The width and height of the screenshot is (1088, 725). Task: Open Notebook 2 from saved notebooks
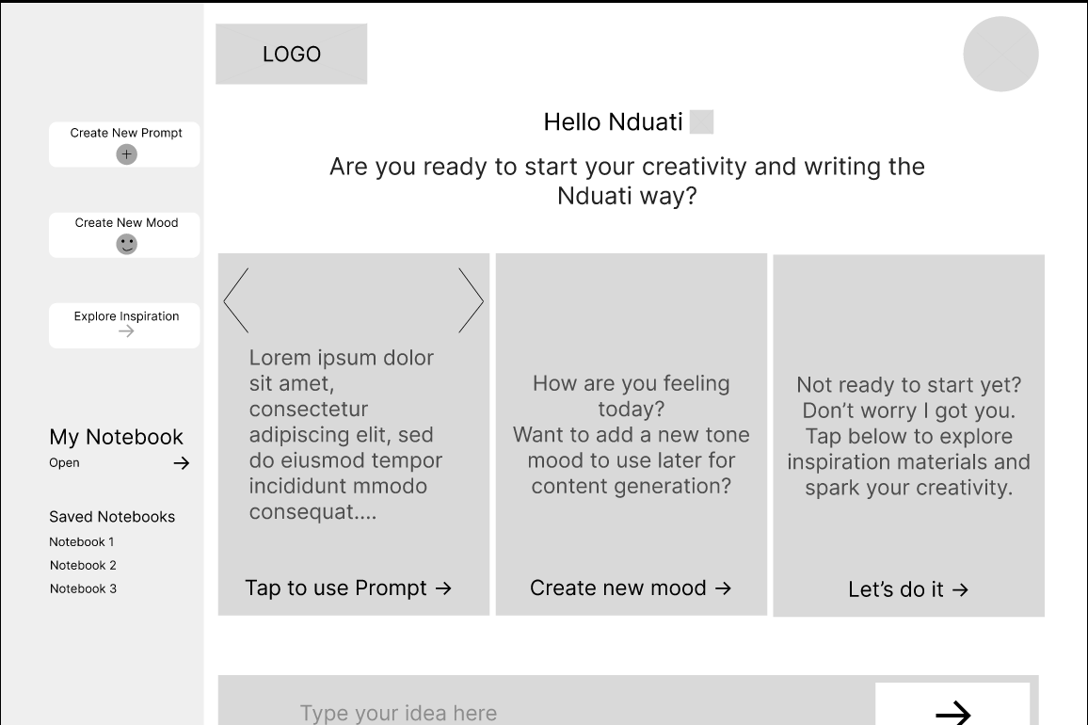coord(83,566)
